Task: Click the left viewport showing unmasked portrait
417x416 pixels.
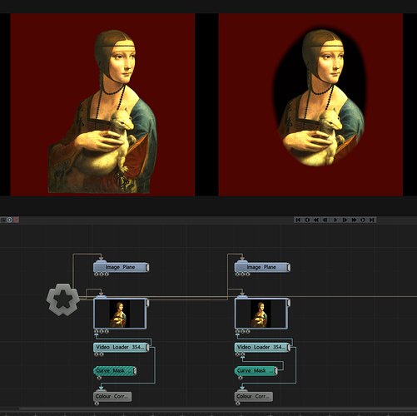Action: tap(102, 105)
